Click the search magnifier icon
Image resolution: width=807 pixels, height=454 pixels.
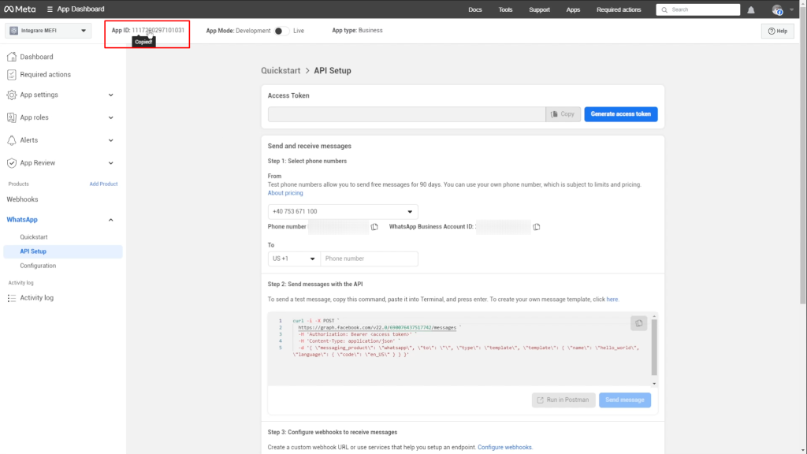(664, 9)
